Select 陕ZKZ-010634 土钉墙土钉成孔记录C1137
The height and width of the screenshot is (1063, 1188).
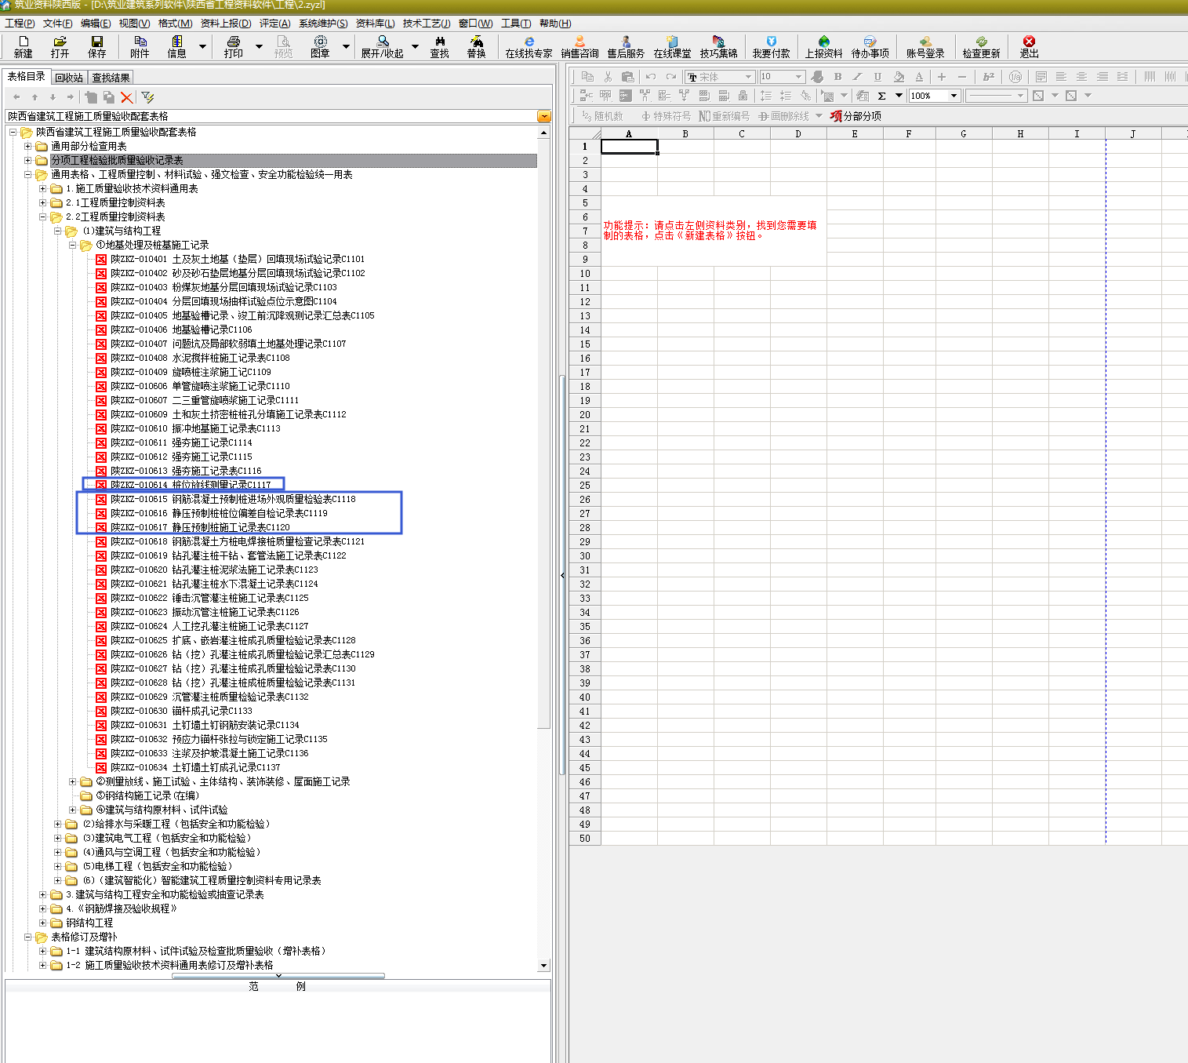[194, 767]
